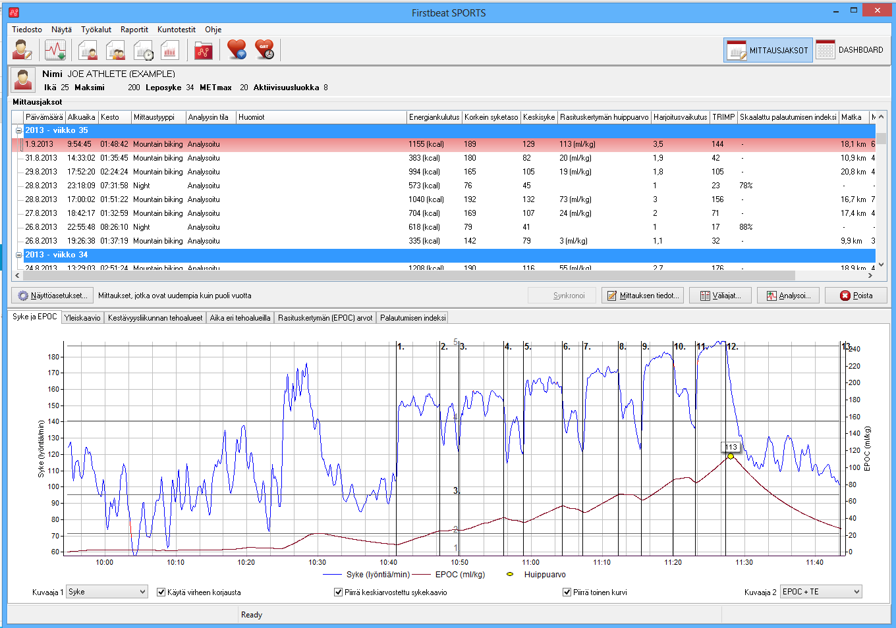This screenshot has width=896, height=628.
Task: Toggle Piirrä keskiarvostettu sykekaavio checkbox
Action: [x=338, y=592]
